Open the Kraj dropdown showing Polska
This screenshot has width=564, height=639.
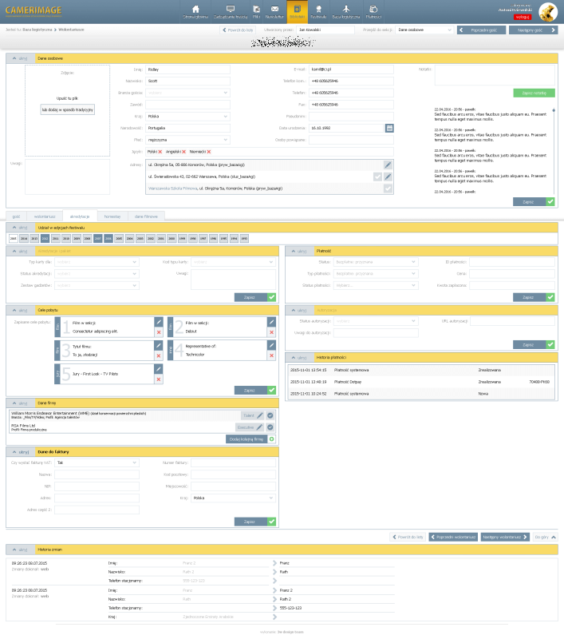(x=187, y=116)
